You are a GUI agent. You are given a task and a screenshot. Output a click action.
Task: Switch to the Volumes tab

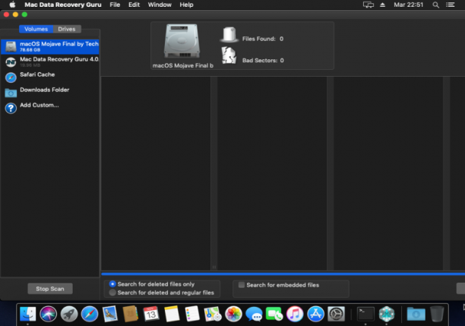point(36,29)
